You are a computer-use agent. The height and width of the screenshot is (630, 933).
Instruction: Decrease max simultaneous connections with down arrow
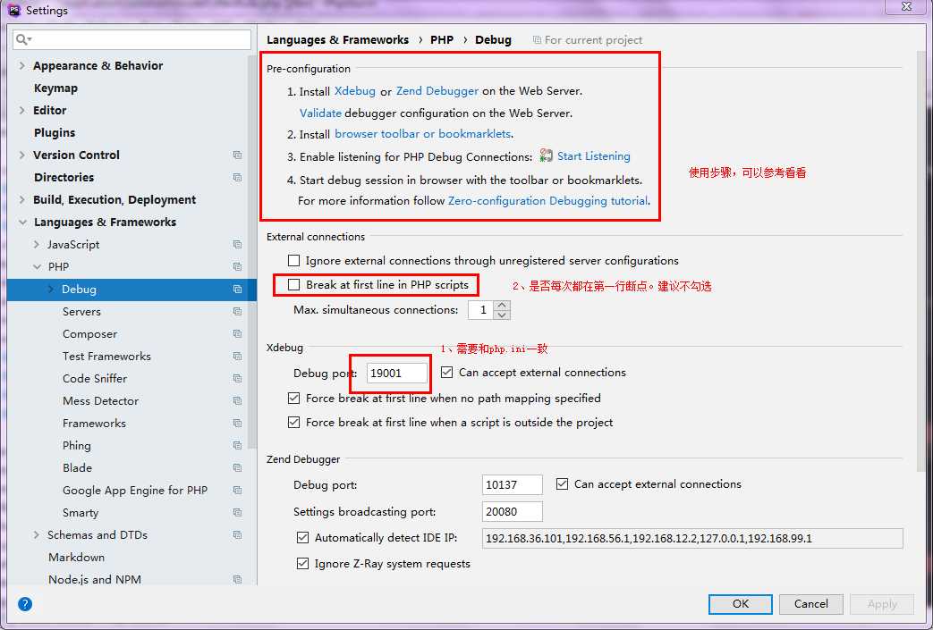click(502, 315)
